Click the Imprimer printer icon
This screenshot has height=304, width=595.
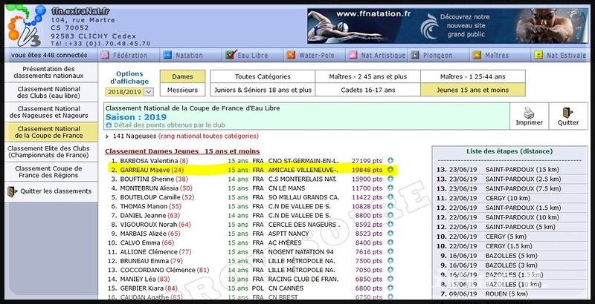click(x=528, y=112)
